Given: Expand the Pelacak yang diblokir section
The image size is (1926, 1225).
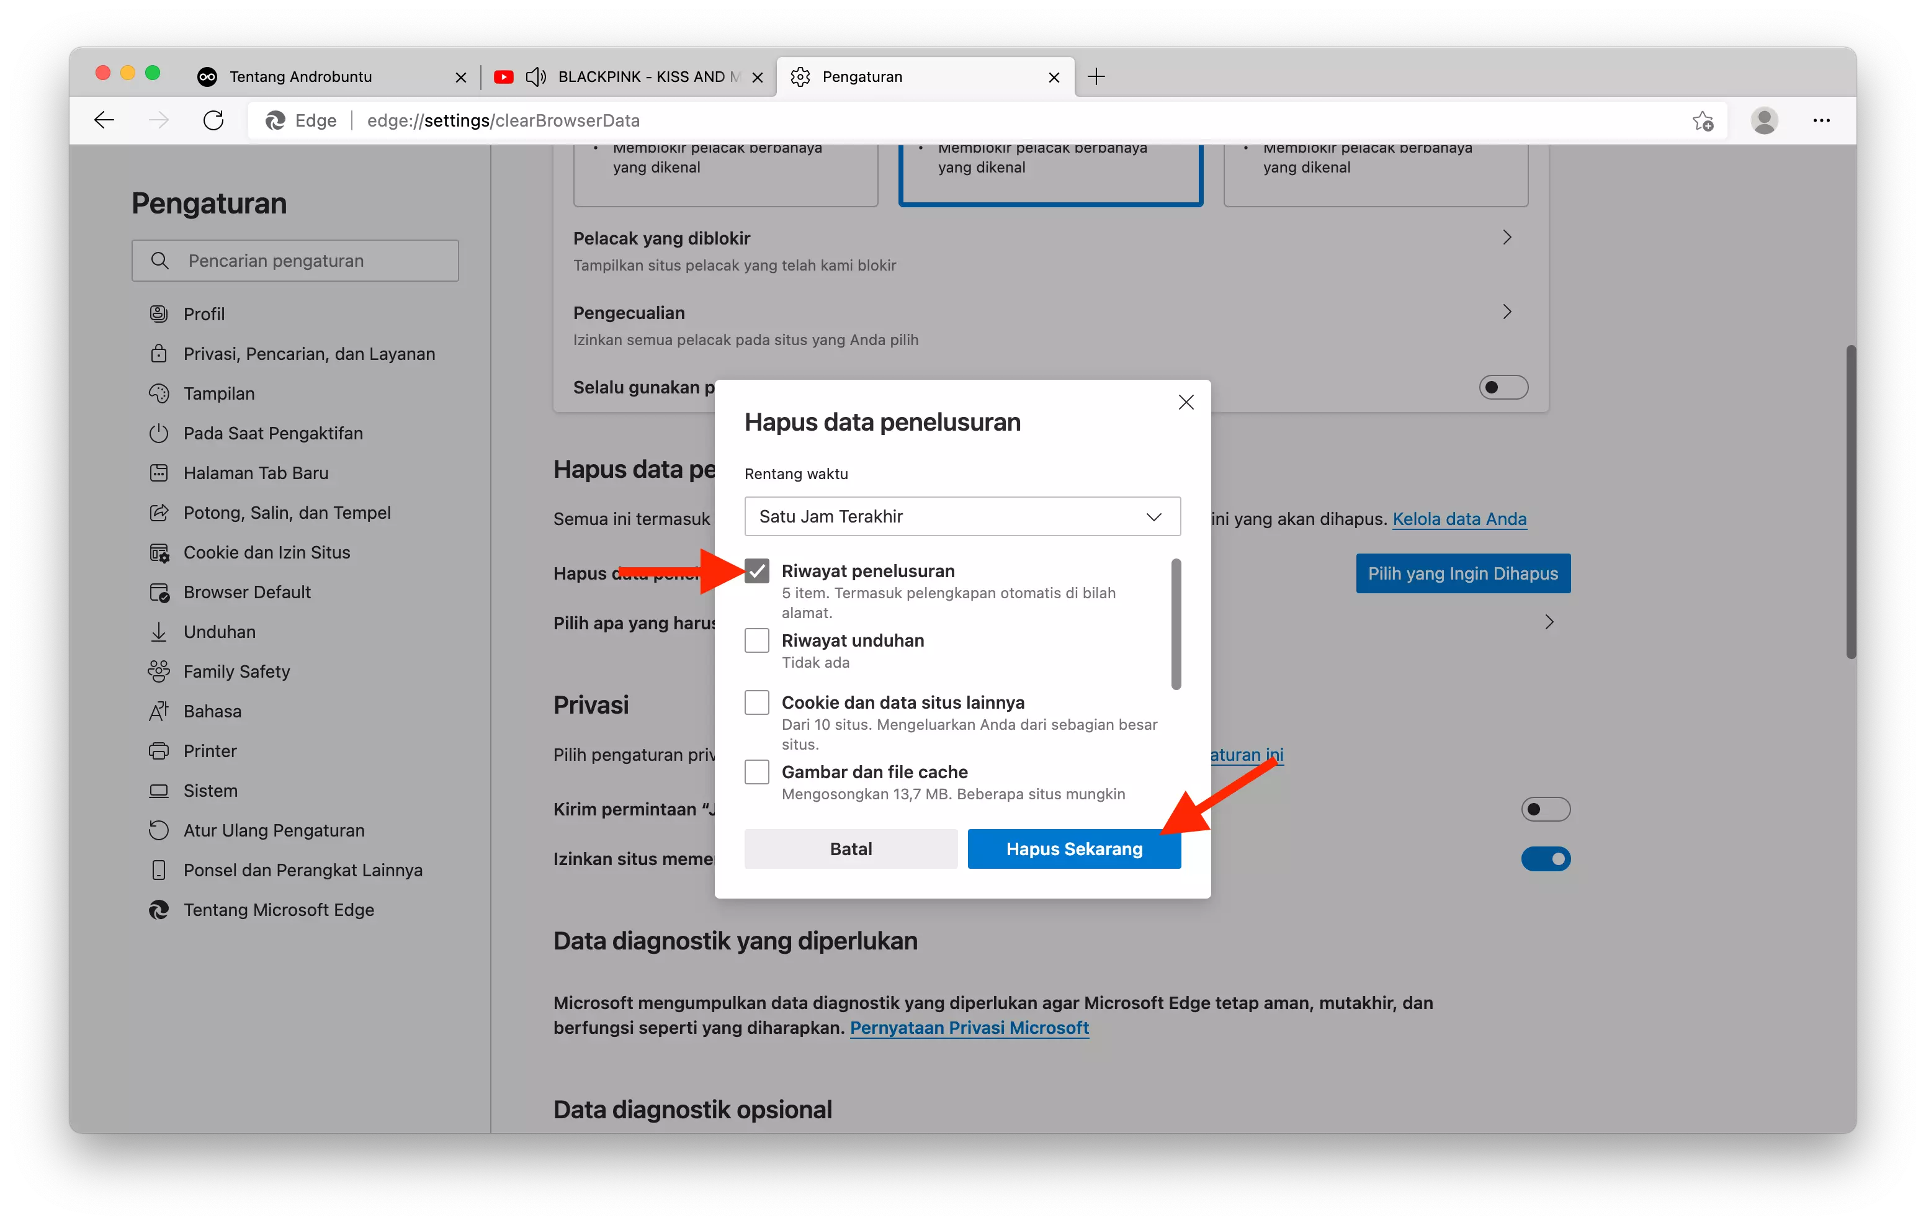Looking at the screenshot, I should [x=1507, y=238].
